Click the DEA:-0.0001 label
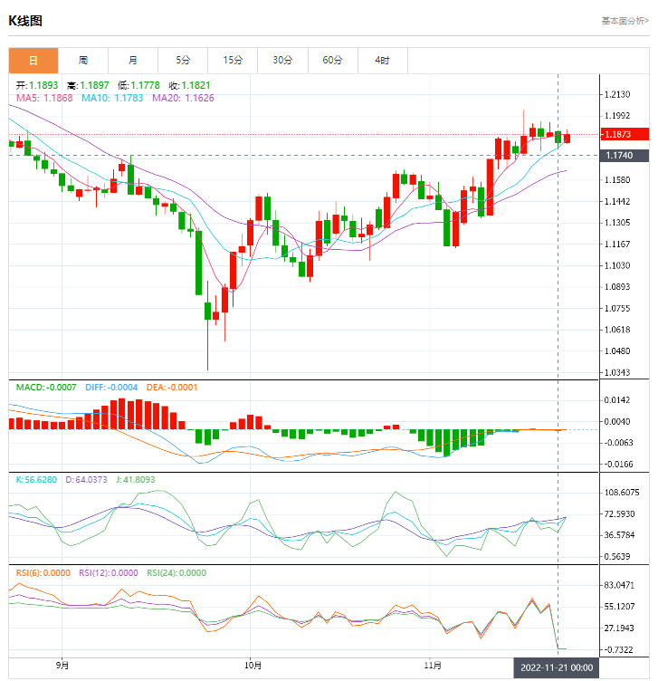The image size is (658, 681). [172, 388]
